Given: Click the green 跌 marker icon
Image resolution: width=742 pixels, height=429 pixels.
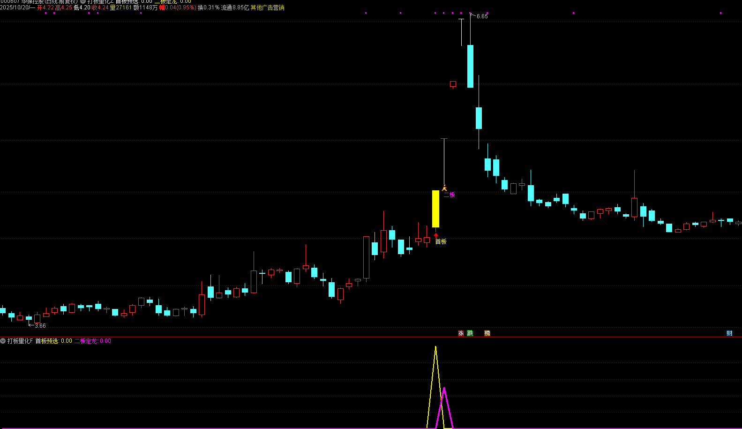Looking at the screenshot, I should [470, 333].
